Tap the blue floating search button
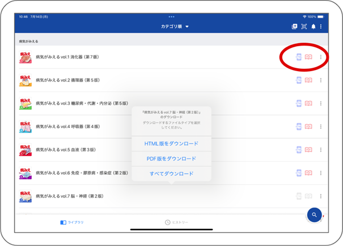Viewport: 343px width, 246px height. click(x=314, y=215)
